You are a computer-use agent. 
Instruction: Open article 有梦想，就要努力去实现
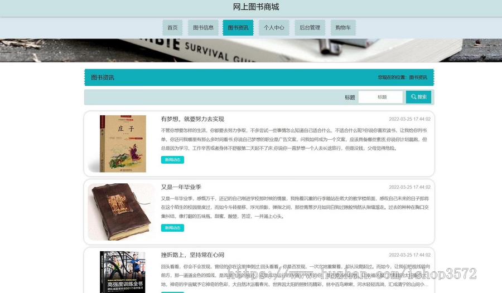pos(192,119)
